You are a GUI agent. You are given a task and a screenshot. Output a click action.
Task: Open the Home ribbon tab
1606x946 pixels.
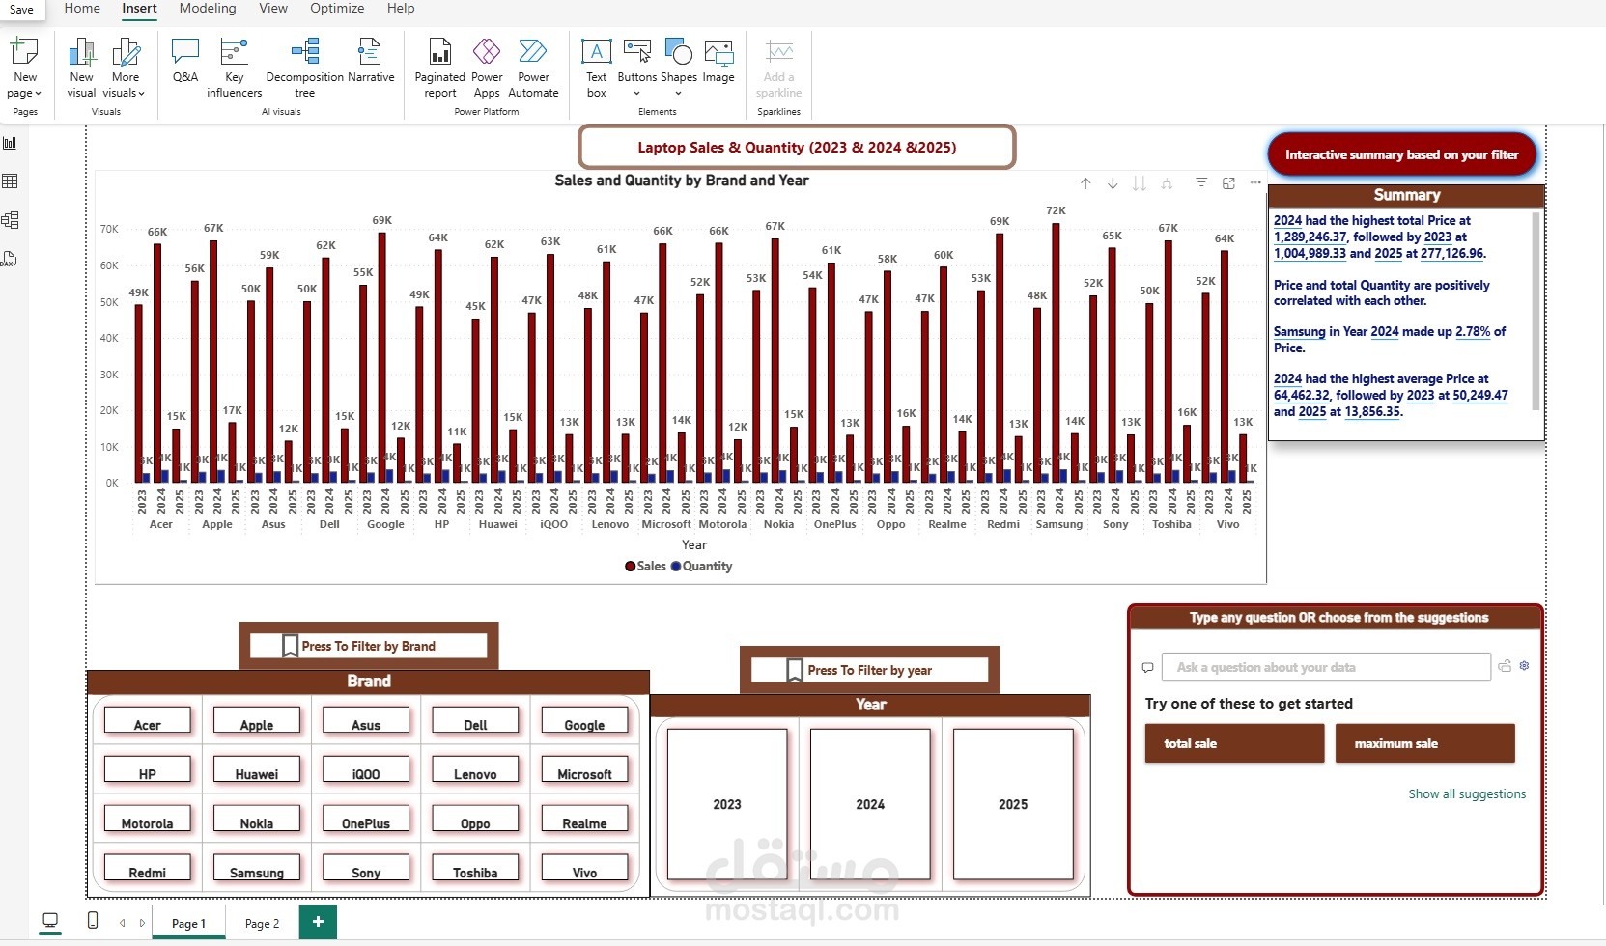(x=82, y=9)
